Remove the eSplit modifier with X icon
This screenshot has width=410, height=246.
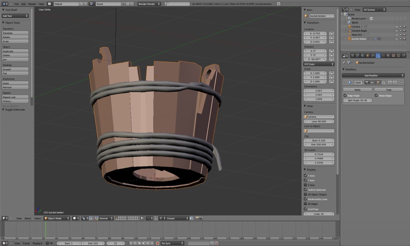401,82
